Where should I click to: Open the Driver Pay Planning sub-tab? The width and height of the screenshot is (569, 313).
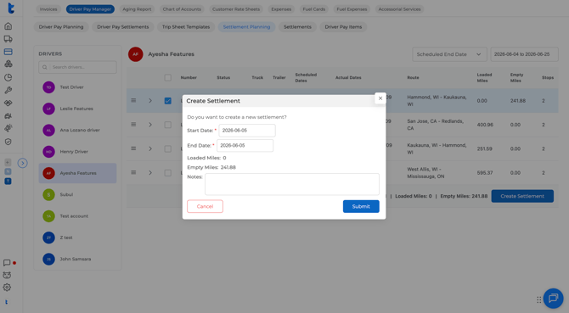point(61,27)
